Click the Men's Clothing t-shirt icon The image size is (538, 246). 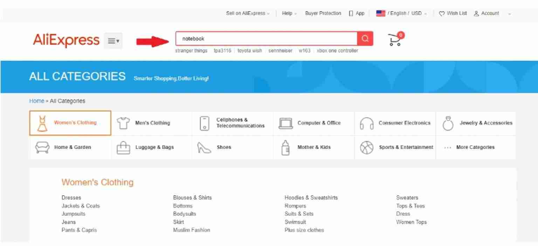pyautogui.click(x=123, y=123)
